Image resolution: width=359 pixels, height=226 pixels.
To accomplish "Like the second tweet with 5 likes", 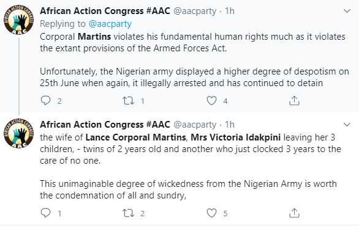I will tap(211, 213).
